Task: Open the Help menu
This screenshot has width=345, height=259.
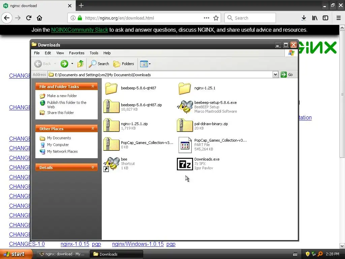Action: 107,53
